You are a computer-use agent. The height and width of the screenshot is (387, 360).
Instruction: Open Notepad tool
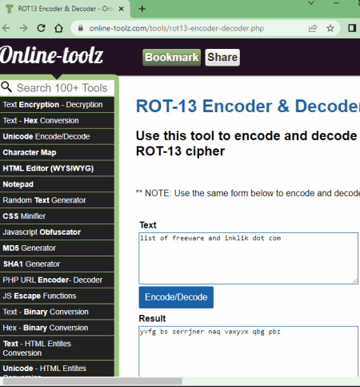tap(57, 184)
